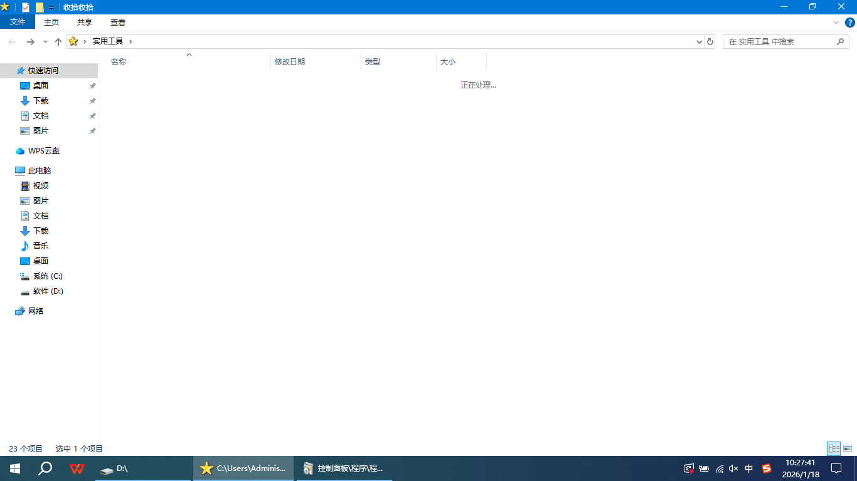Image resolution: width=857 pixels, height=481 pixels.
Task: Switch to details view layout
Action: (x=834, y=448)
